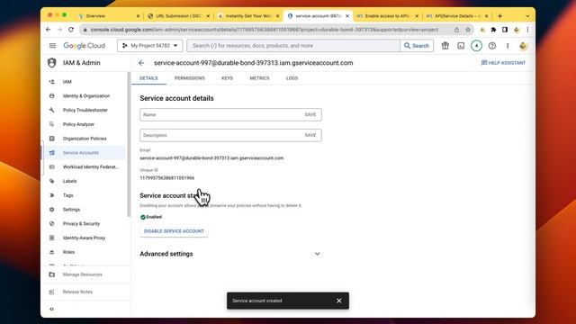Switch to the Permissions tab

pos(190,78)
